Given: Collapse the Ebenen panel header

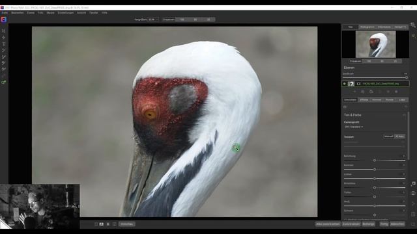Looking at the screenshot, I should coord(349,68).
